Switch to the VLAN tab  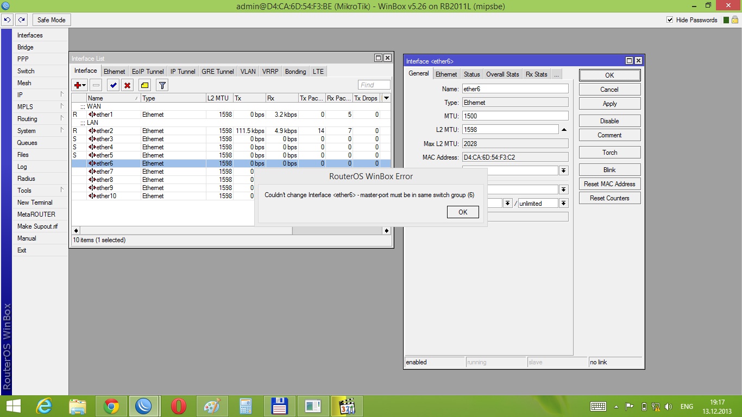click(248, 72)
